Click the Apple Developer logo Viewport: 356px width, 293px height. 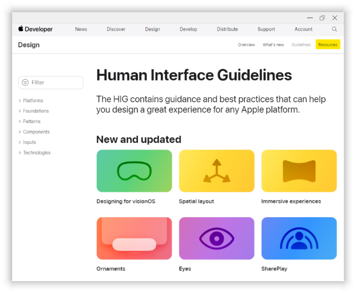point(36,29)
